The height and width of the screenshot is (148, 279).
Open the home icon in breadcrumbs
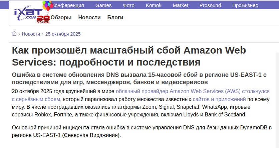14,33
